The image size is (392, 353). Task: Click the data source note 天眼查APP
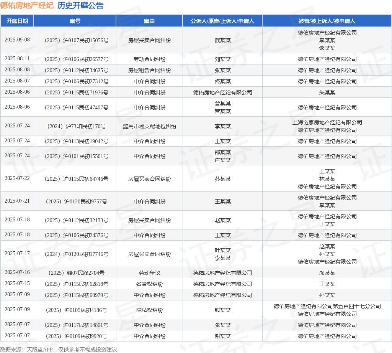[x=40, y=350]
